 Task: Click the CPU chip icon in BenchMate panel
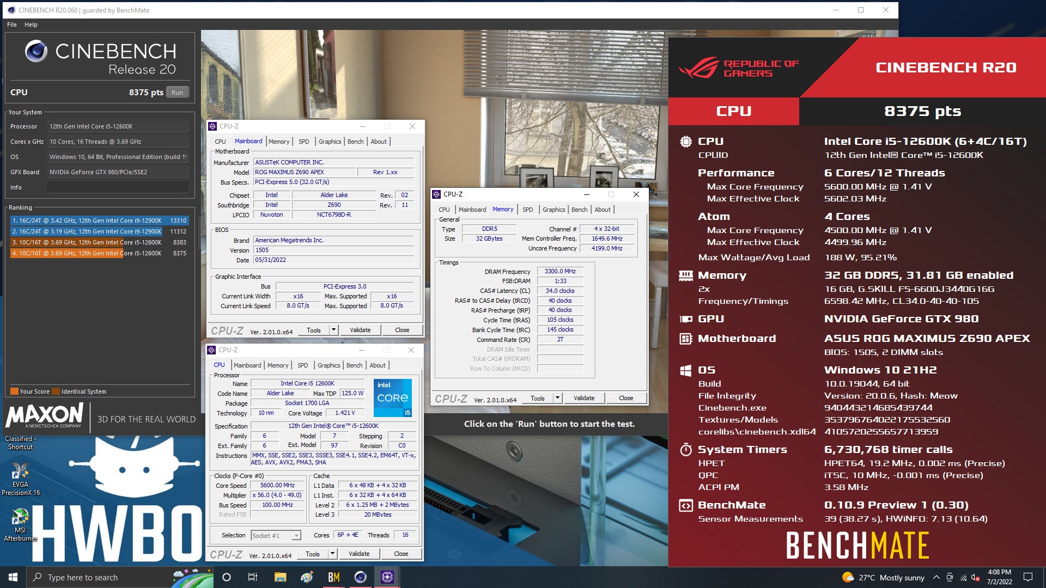pyautogui.click(x=685, y=142)
